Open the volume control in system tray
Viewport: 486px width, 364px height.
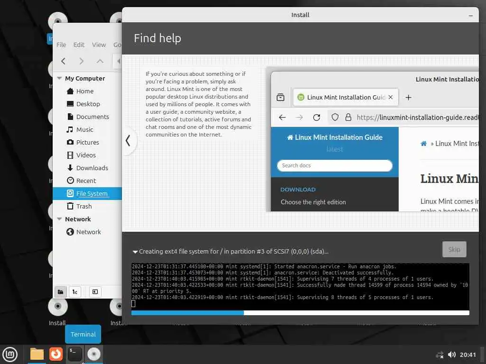(x=452, y=355)
